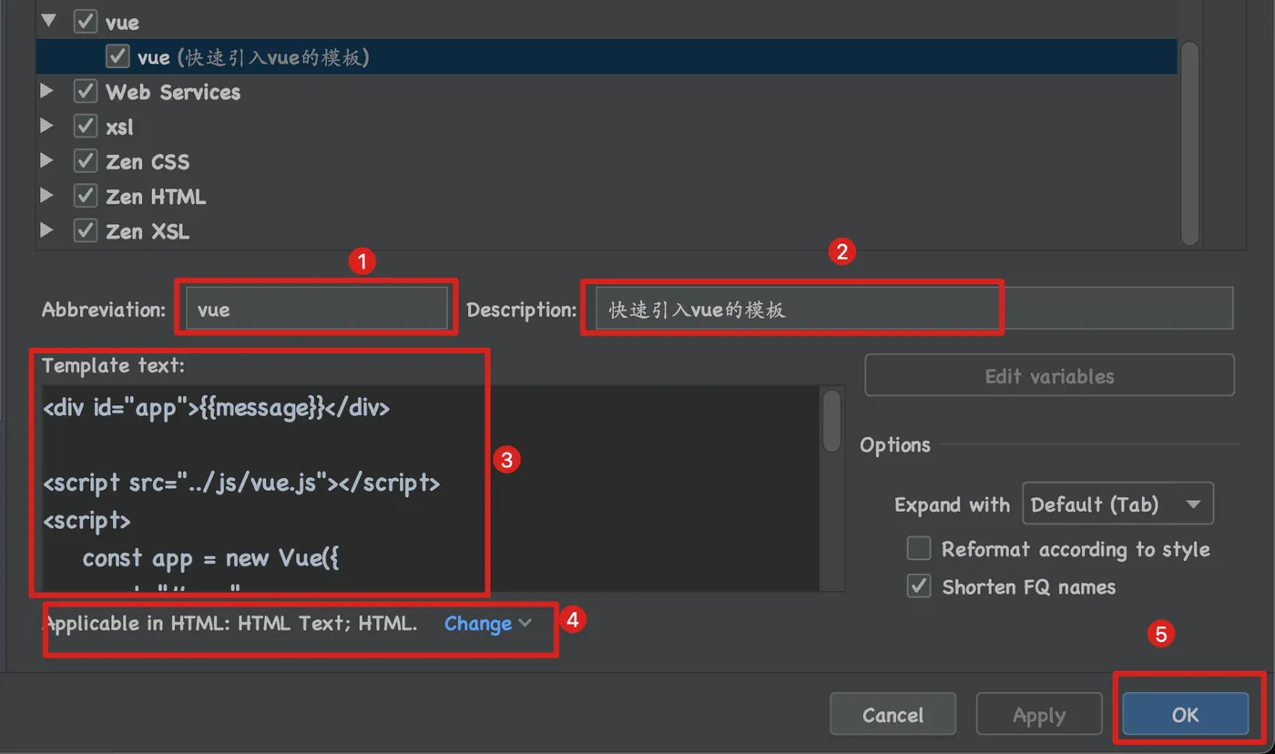Expand the Web Services group
The image size is (1275, 754).
[47, 91]
